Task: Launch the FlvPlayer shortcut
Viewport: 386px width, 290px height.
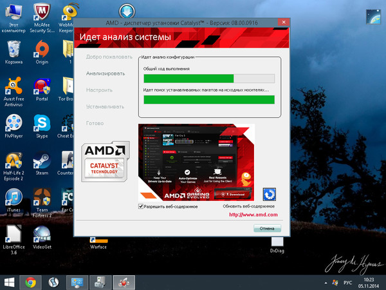Action: click(14, 126)
